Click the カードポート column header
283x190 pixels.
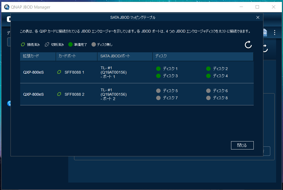(x=77, y=56)
